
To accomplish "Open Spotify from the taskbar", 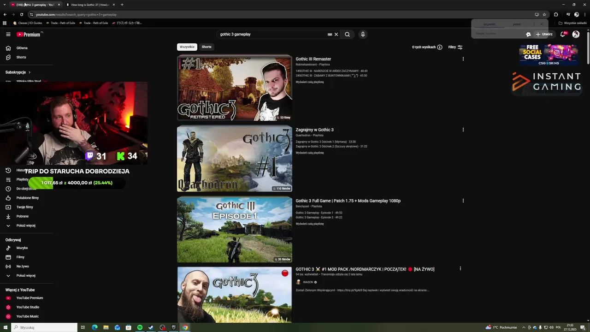I will (x=140, y=327).
